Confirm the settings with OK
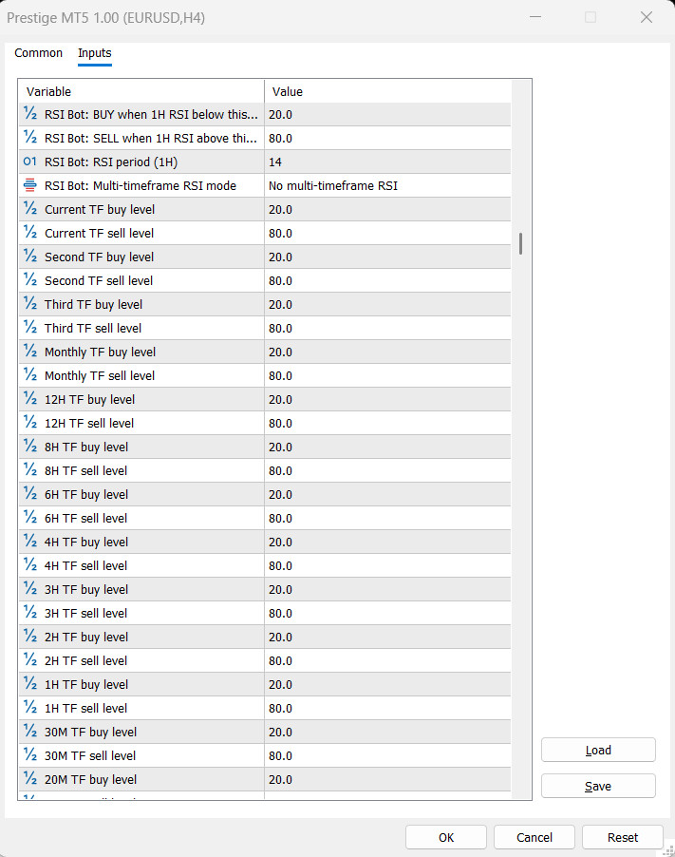This screenshot has height=857, width=675. point(445,837)
